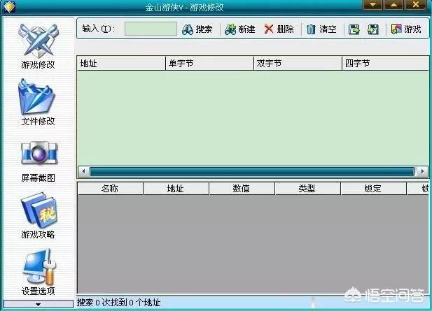
Task: Click the 数值 column header
Action: pos(242,189)
